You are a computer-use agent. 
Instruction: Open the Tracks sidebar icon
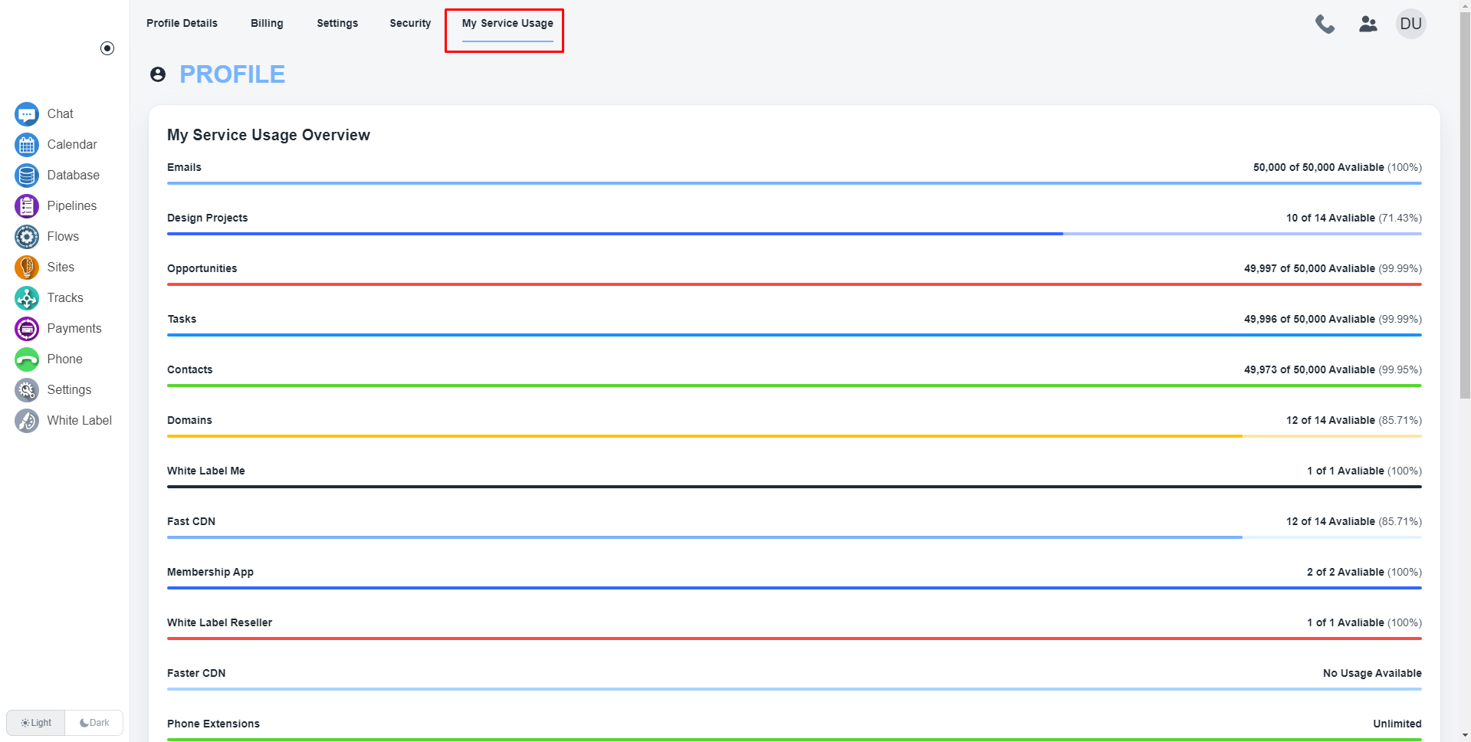27,298
